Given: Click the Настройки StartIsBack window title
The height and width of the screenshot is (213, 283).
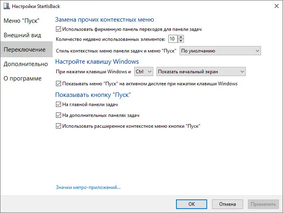Looking at the screenshot, I should click(36, 6).
